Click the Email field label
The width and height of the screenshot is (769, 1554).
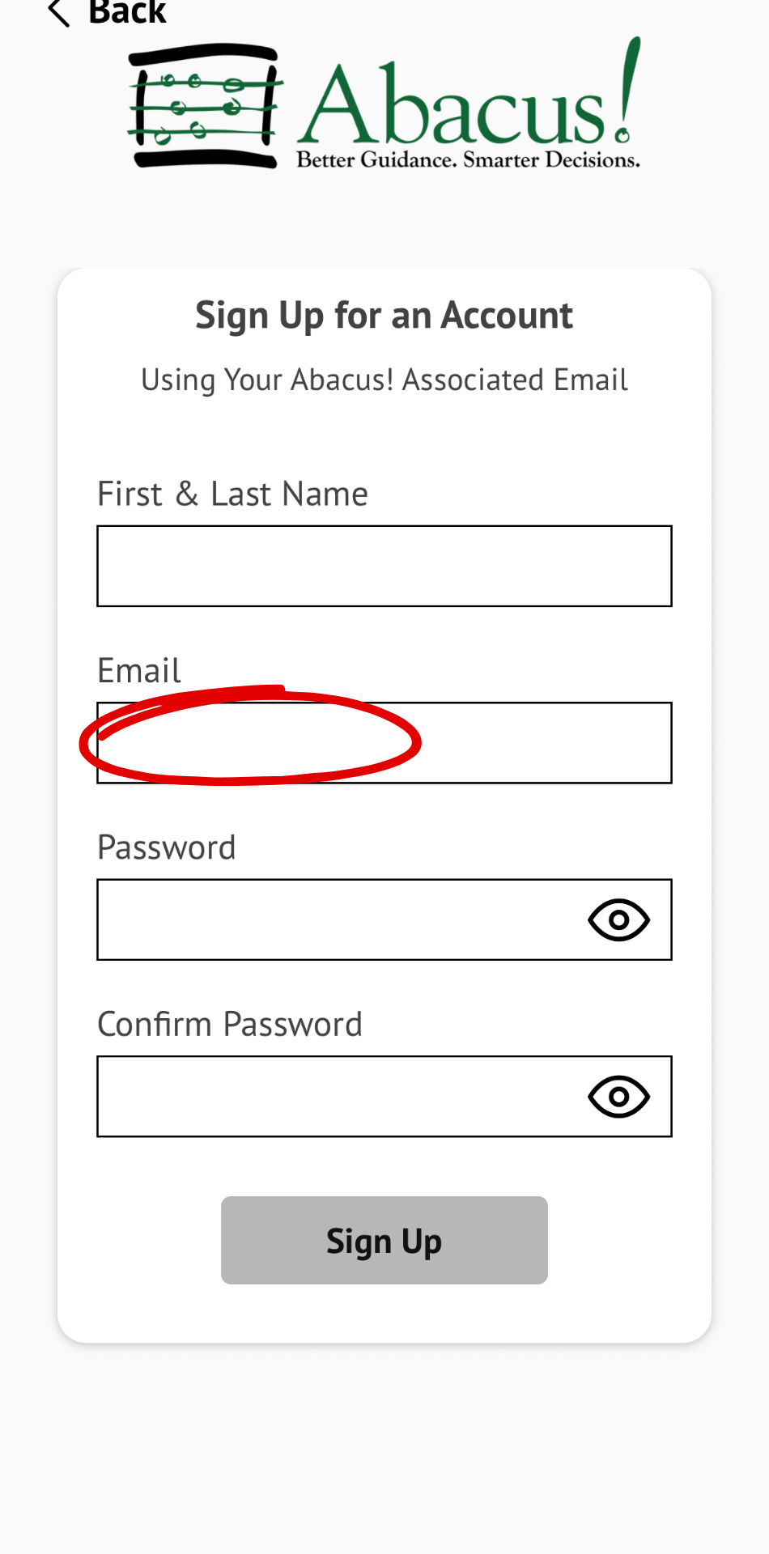tap(138, 670)
